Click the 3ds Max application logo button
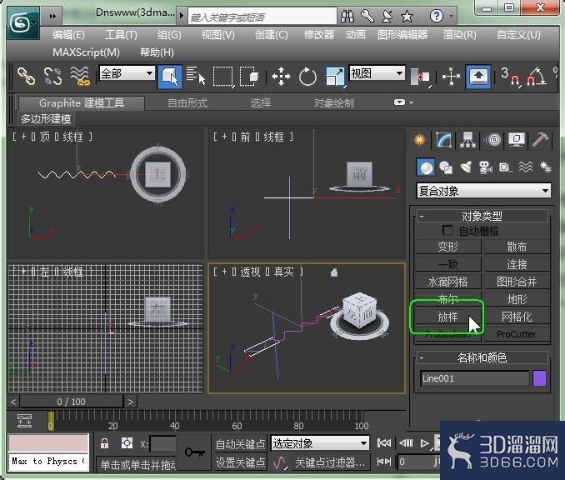This screenshot has height=480, width=565. tap(22, 24)
